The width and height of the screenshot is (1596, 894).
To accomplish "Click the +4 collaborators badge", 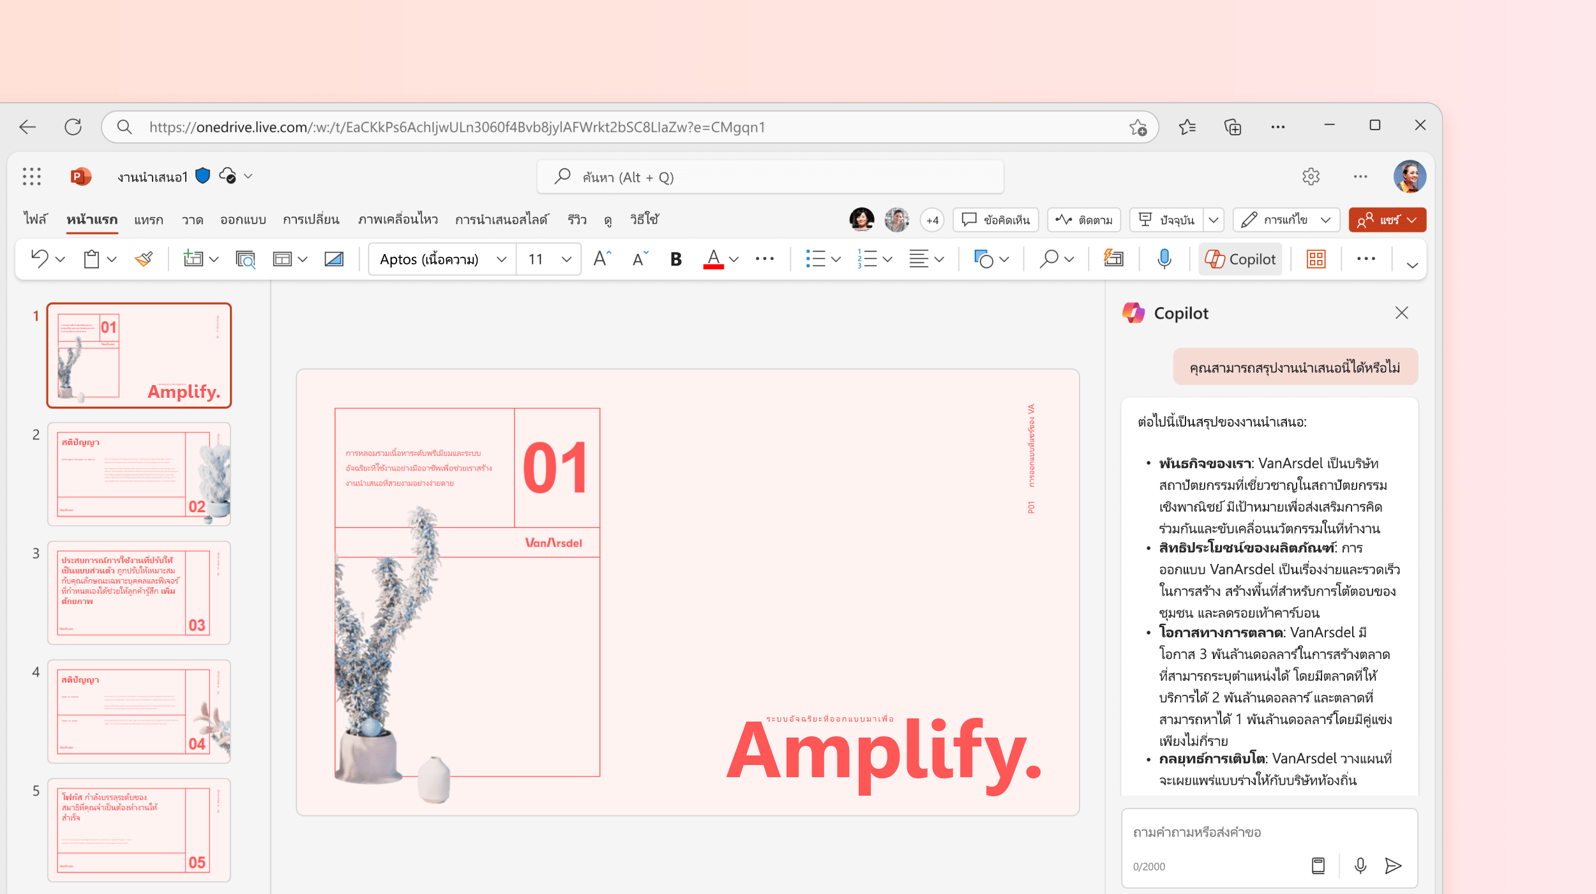I will tap(932, 220).
